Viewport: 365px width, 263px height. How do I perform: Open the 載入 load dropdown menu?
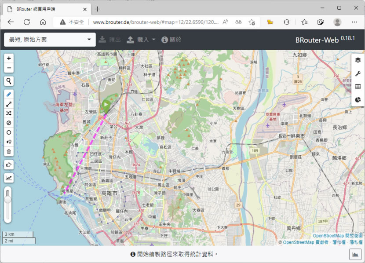point(141,40)
